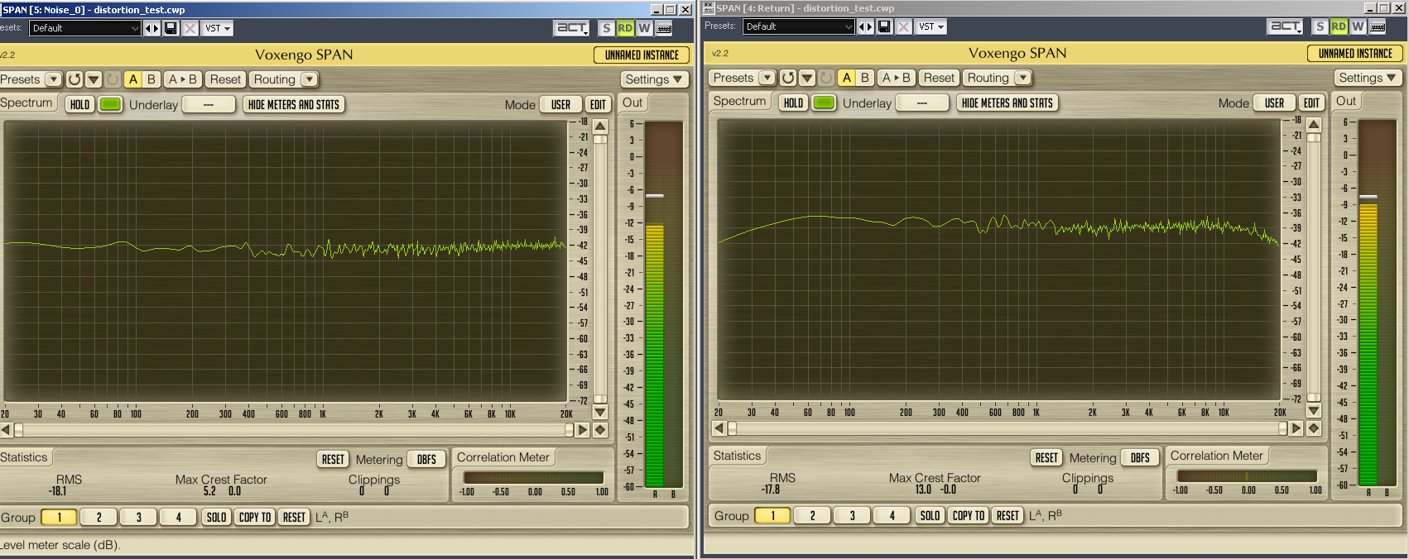Click HIDE METERS AND STATS in Noise_0 window

[x=294, y=104]
